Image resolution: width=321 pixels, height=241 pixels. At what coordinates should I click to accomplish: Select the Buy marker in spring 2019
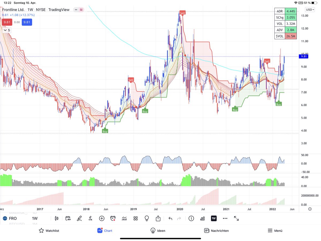(145, 111)
